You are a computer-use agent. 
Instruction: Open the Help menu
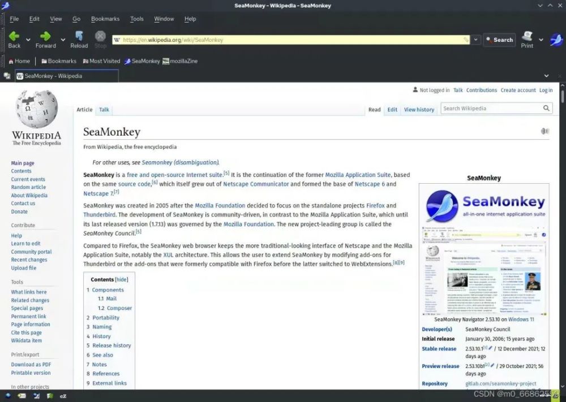[x=190, y=19]
